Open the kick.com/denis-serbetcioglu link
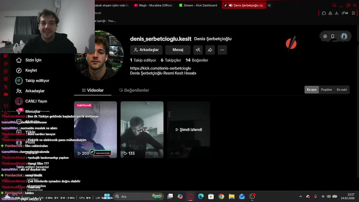 click(160, 68)
